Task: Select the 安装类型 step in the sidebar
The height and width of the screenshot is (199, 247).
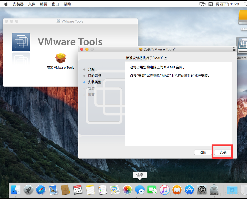Action: point(94,82)
